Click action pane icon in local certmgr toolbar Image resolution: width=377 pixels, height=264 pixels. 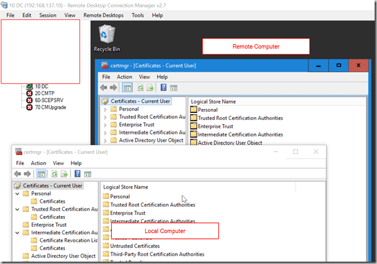88,174
